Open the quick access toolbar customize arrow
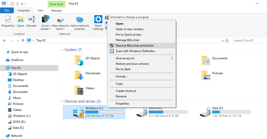The width and height of the screenshot is (267, 139). point(22,4)
